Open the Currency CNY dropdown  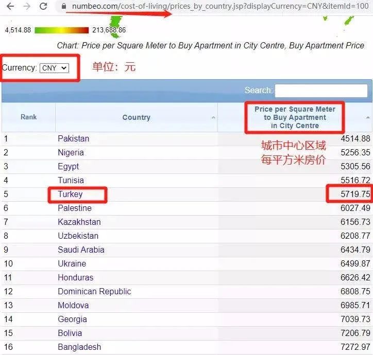coord(54,68)
